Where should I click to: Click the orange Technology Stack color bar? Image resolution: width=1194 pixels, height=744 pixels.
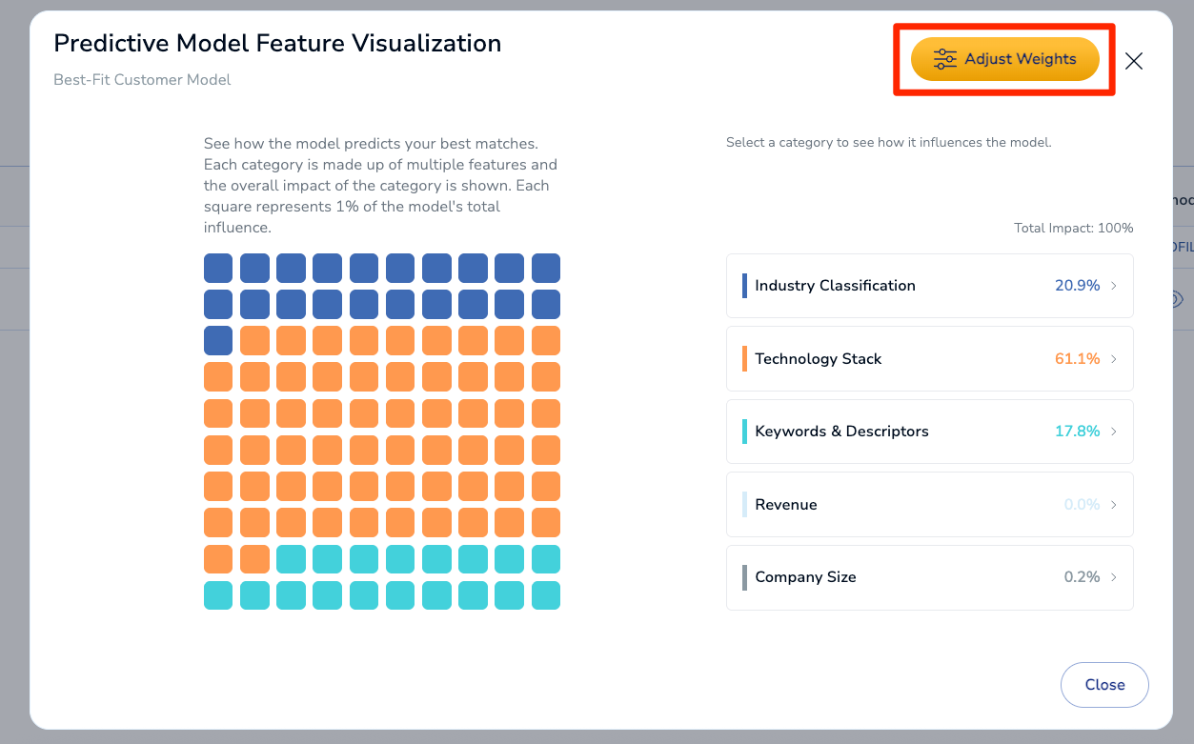[744, 359]
